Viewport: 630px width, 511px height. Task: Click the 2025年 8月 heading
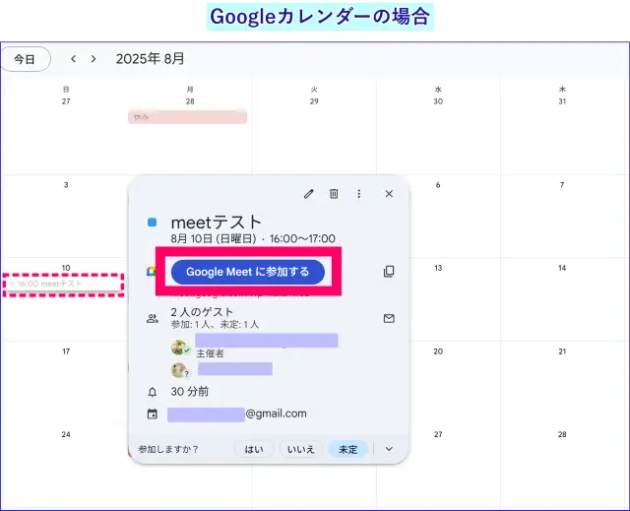150,59
